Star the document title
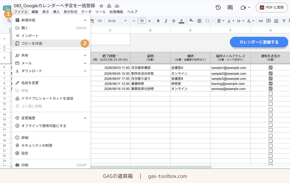This screenshot has width=290, height=183. 101,6
